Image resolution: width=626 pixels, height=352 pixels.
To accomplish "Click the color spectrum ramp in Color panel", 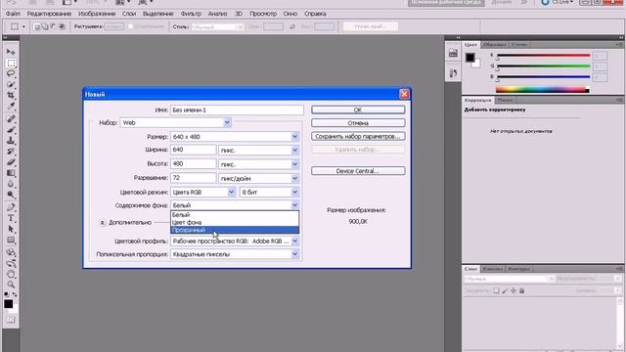I will click(543, 89).
